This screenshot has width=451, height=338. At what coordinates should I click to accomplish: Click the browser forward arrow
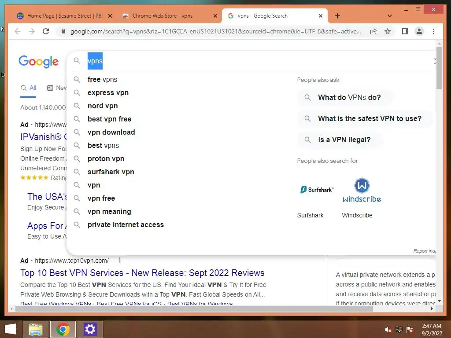(32, 31)
